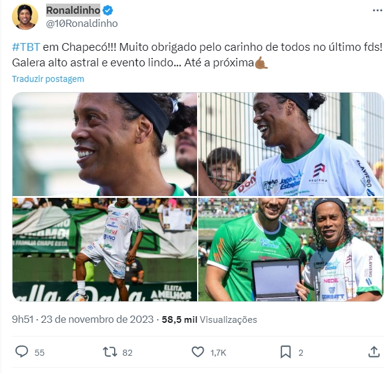Open the bottom-right photo with the plaque
This screenshot has width=387, height=373.
(x=291, y=249)
